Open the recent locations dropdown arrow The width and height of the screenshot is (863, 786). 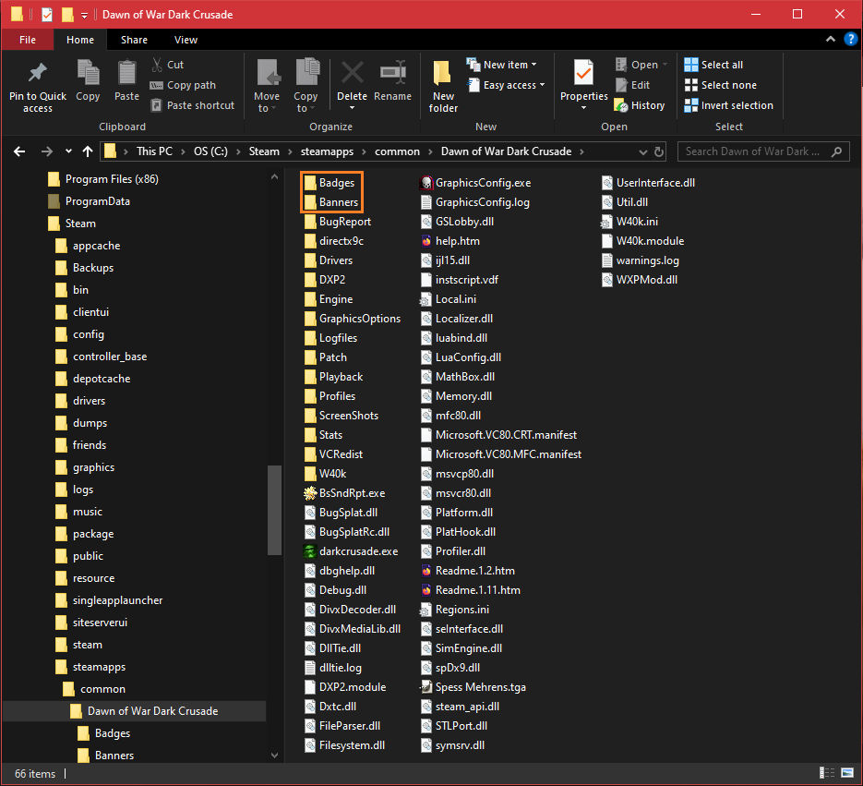tap(68, 151)
